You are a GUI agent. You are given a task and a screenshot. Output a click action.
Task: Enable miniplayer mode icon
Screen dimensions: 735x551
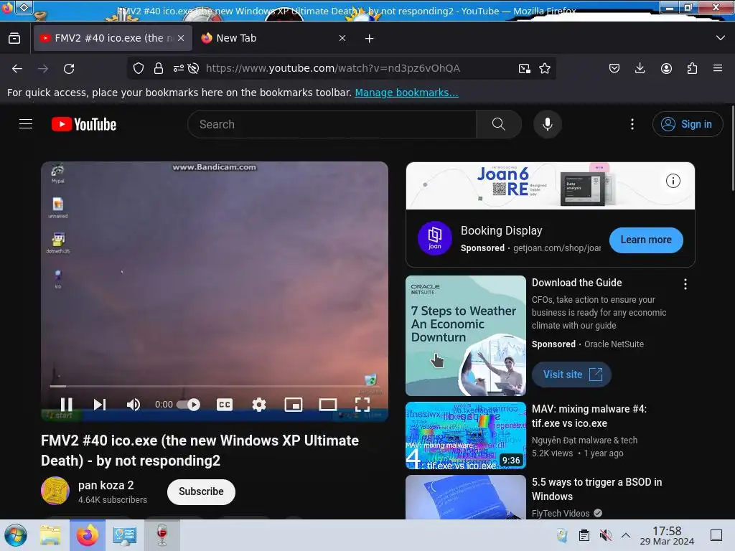coord(294,405)
